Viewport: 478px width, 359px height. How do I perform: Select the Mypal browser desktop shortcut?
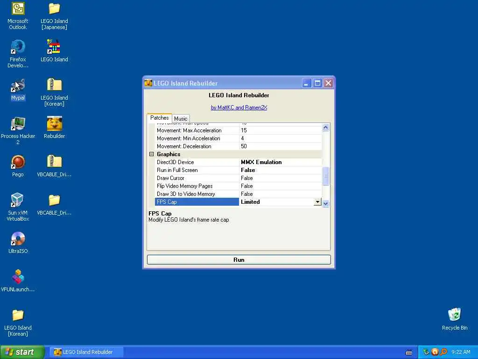click(18, 86)
